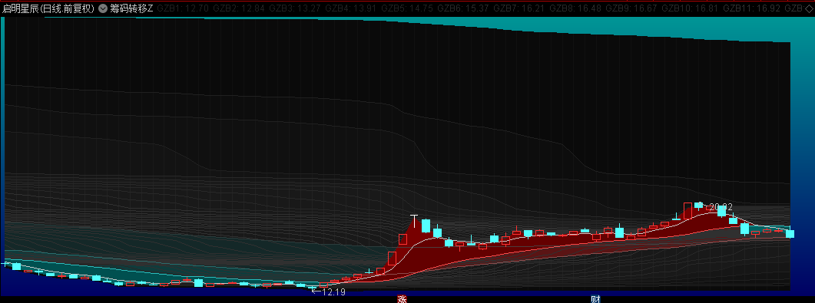This screenshot has width=815, height=303.
Task: Click the blue 财 marker icon
Action: 595,299
